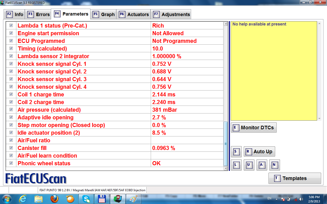The height and width of the screenshot is (204, 327).
Task: Toggle Canister fill checkbox
Action: (x=11, y=148)
